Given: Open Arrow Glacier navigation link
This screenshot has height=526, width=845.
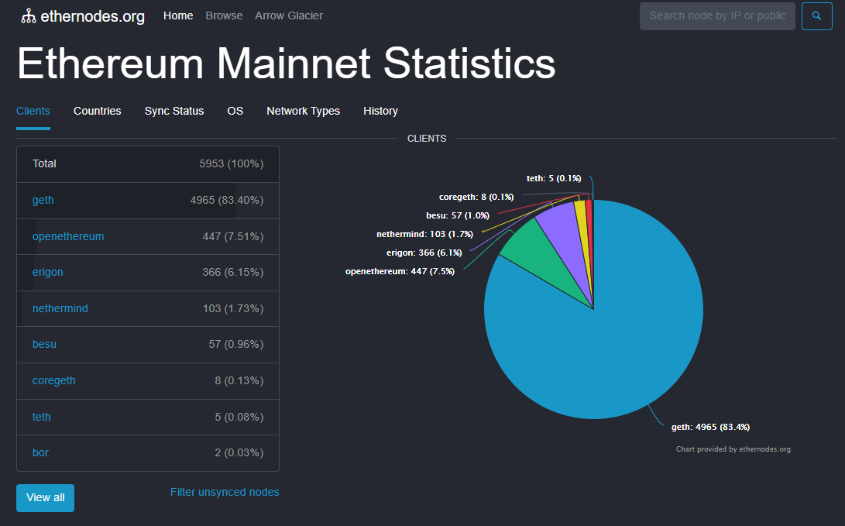Looking at the screenshot, I should click(289, 15).
